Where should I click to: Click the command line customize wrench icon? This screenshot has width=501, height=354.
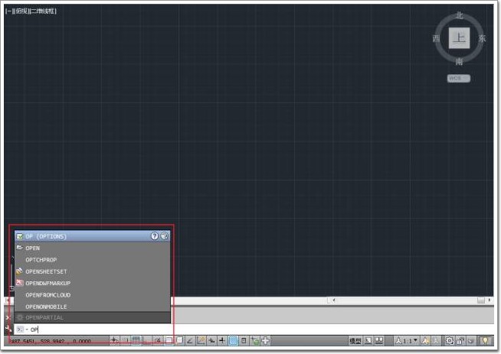click(x=8, y=327)
